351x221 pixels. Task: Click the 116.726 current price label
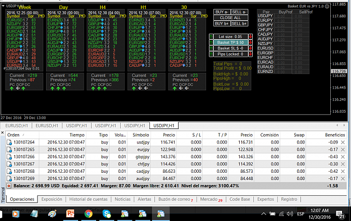(339, 71)
